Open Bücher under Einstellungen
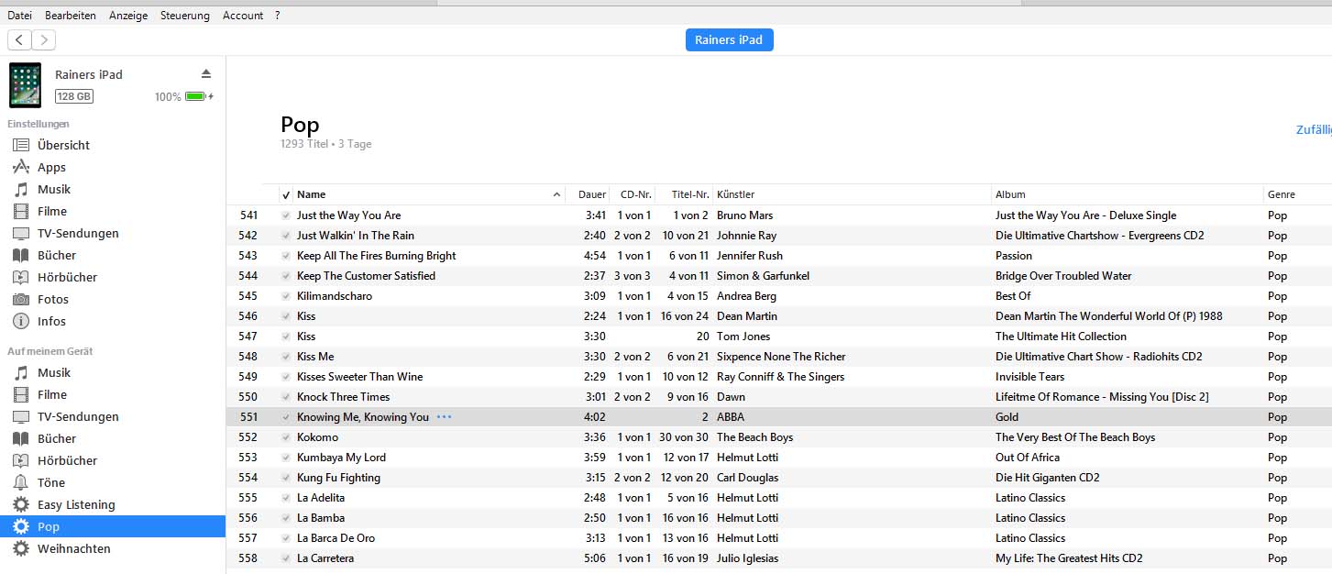1332x574 pixels. coord(57,255)
